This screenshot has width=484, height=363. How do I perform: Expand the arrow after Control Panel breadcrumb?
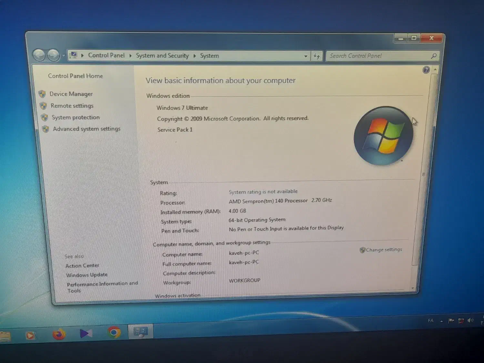click(130, 55)
